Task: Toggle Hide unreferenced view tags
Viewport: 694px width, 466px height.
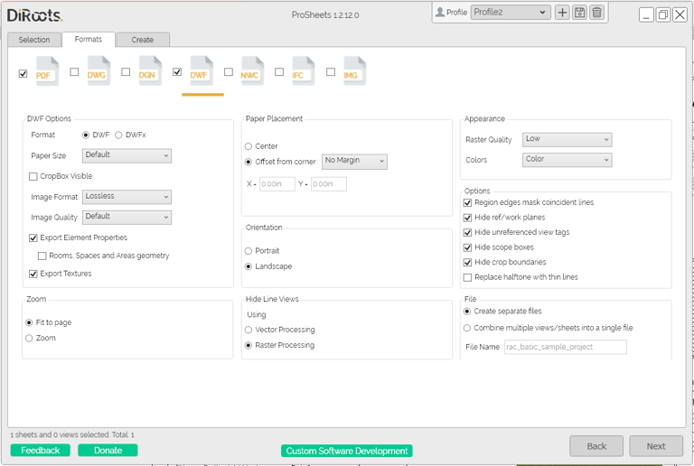Action: [467, 233]
